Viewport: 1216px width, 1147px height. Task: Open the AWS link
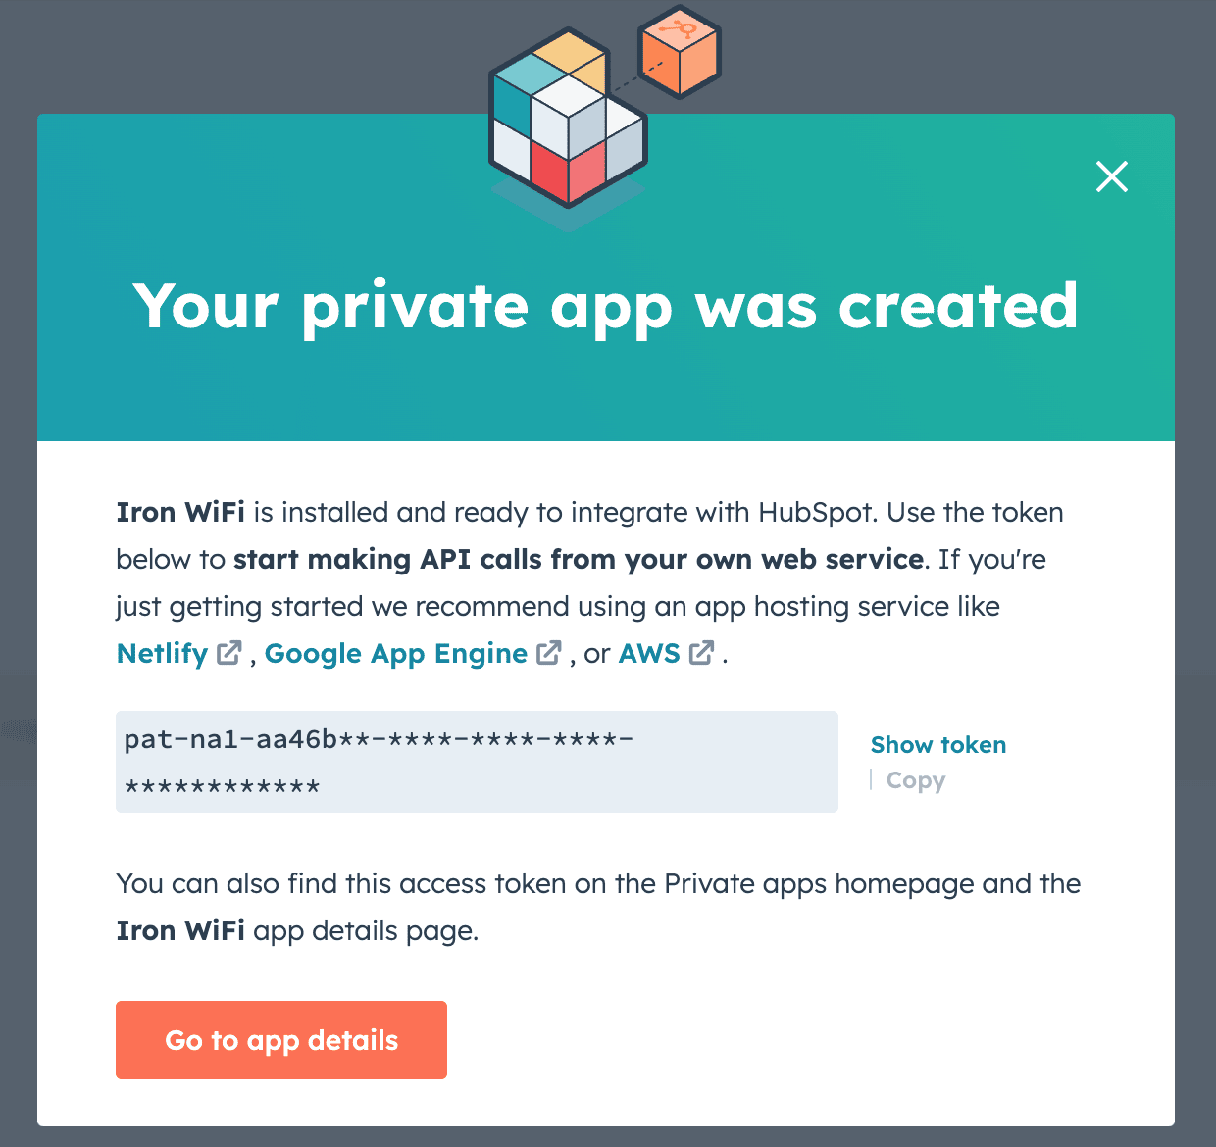[649, 653]
